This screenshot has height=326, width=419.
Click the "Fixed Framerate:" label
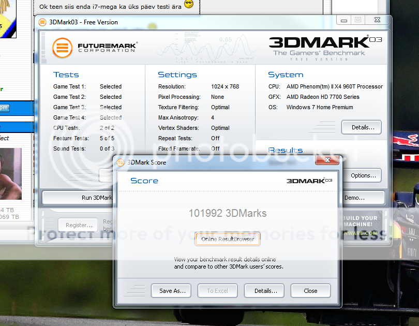[179, 149]
